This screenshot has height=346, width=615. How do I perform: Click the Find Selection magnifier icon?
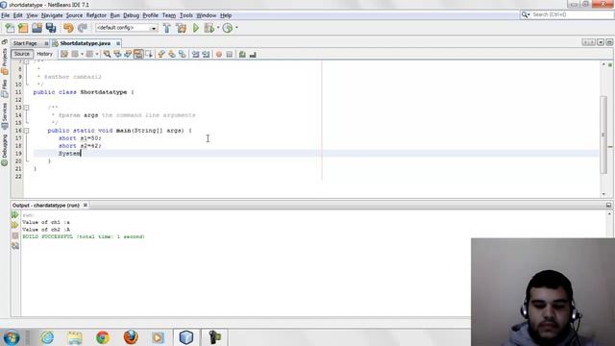pos(107,54)
